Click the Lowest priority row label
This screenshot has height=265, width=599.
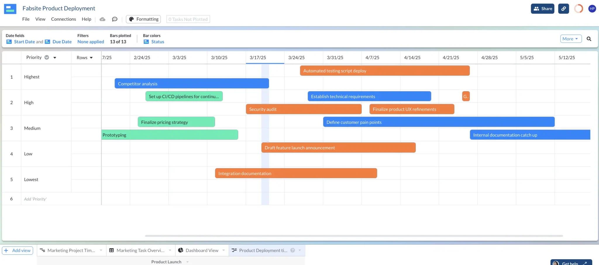click(31, 180)
